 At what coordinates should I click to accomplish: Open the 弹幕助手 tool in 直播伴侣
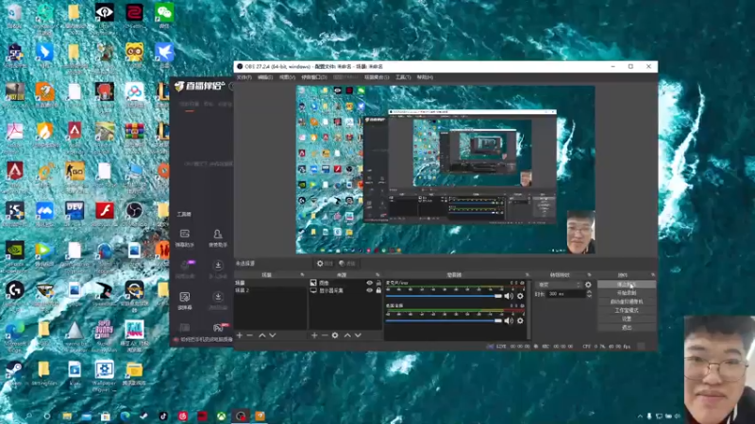coord(185,237)
